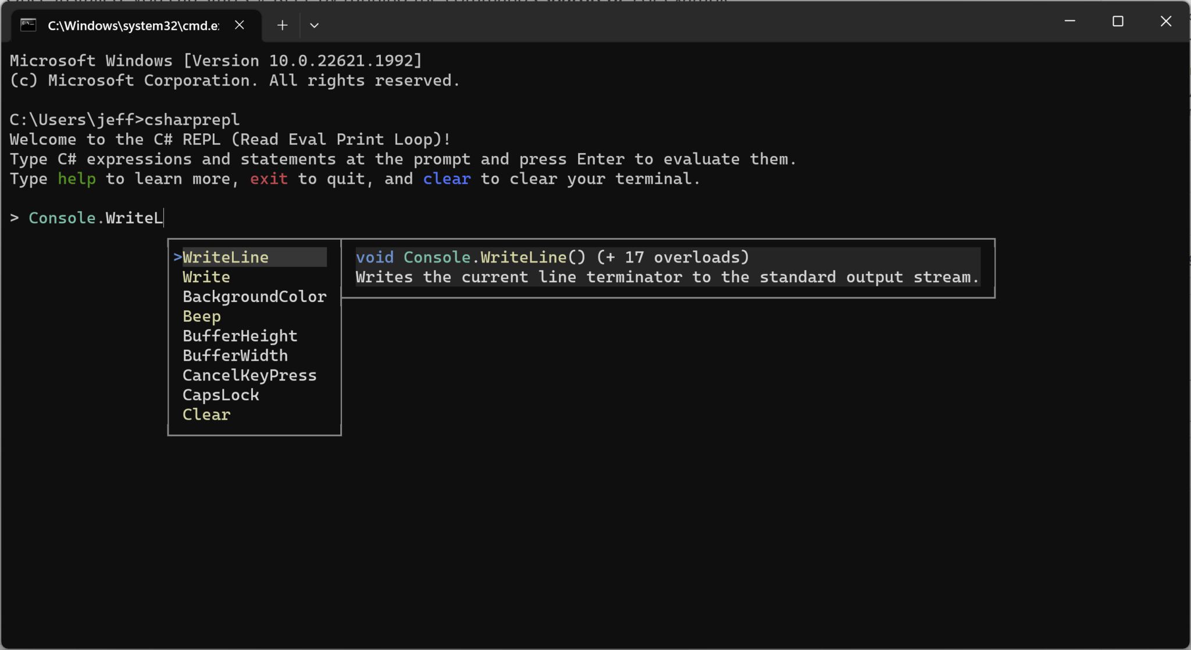The height and width of the screenshot is (650, 1191).
Task: Select CancelKeyPress from the popup
Action: (x=249, y=375)
